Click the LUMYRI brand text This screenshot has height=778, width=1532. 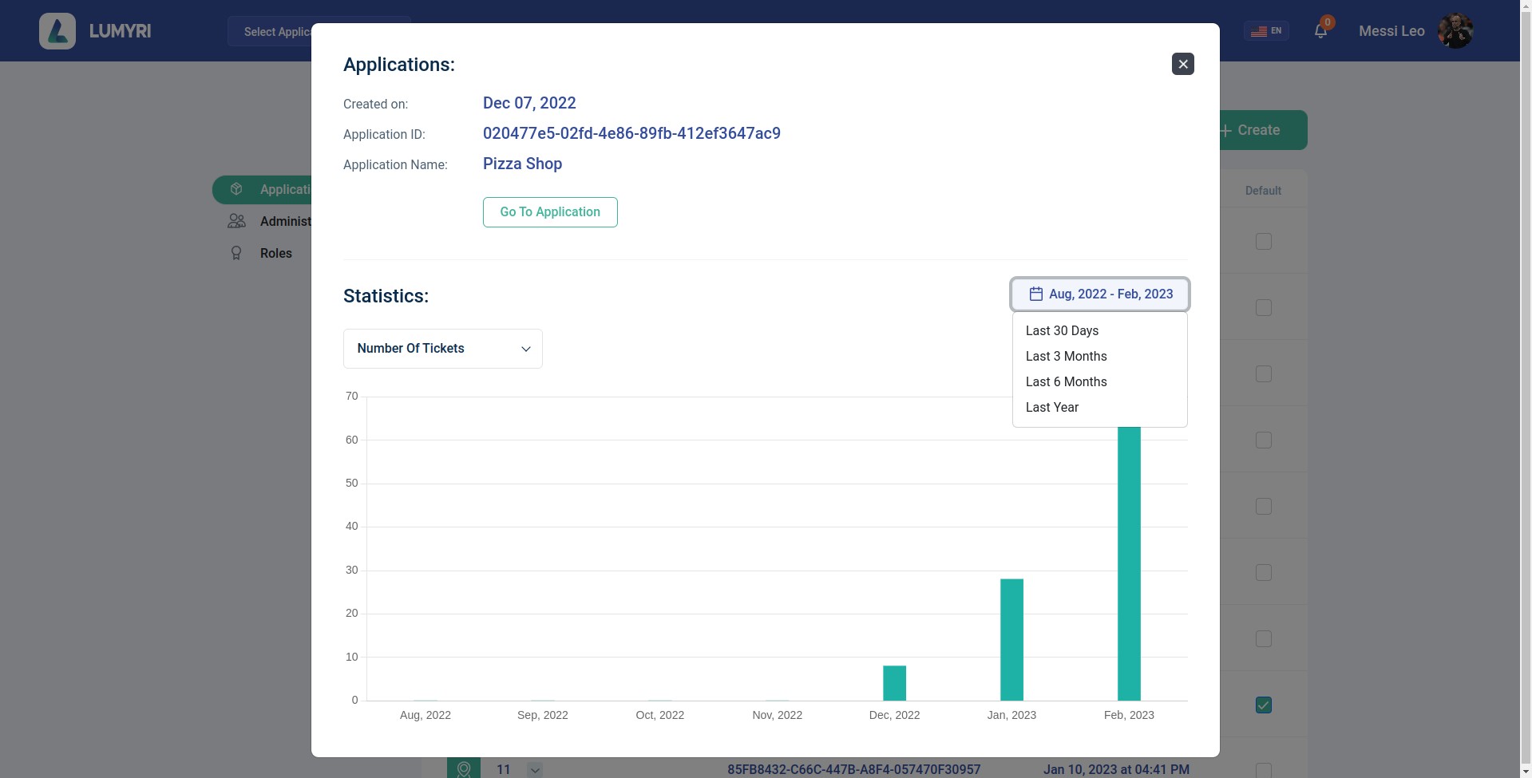(120, 31)
